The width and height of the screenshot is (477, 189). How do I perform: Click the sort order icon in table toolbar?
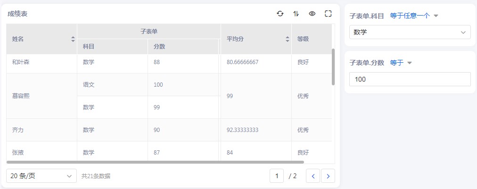(x=296, y=14)
